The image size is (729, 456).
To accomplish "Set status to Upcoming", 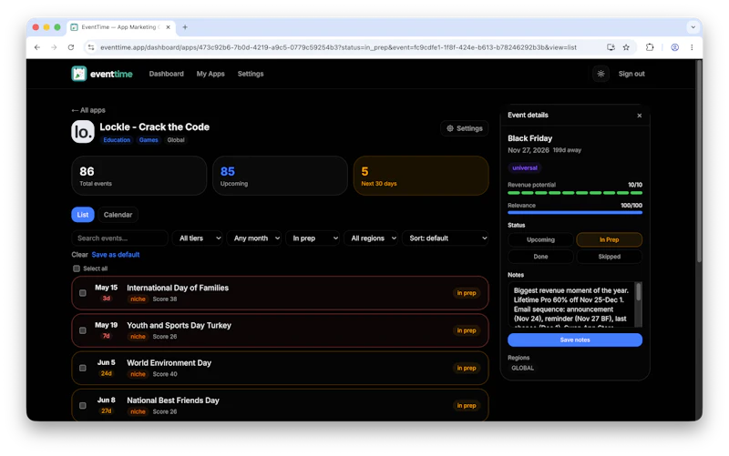I will (540, 239).
